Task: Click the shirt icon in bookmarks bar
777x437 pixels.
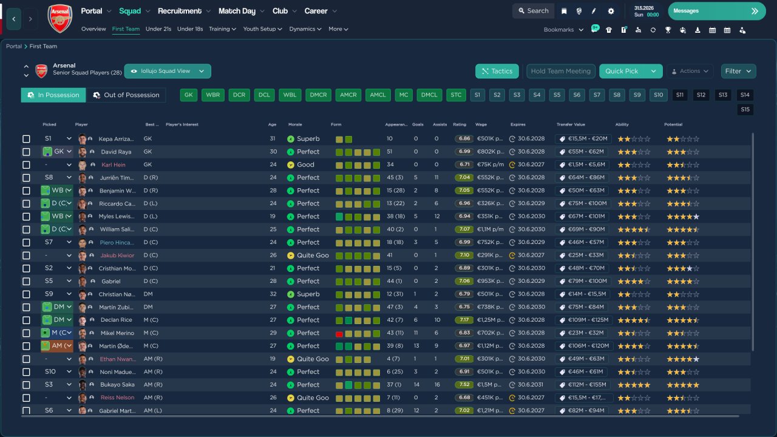Action: point(609,30)
